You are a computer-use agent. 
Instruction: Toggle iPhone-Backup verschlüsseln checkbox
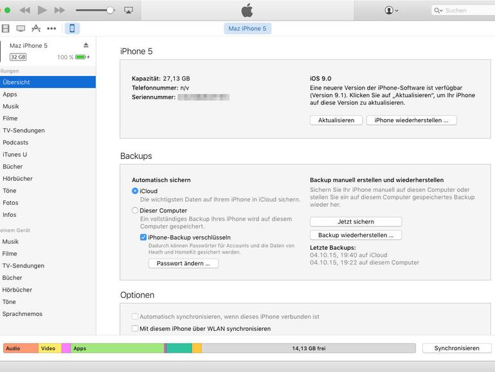coord(143,237)
